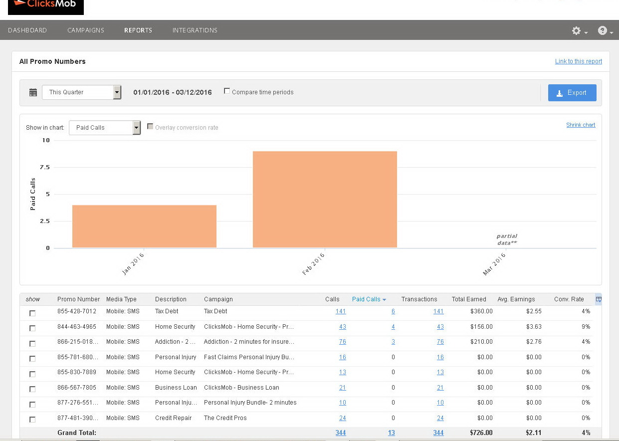This screenshot has width=619, height=441.
Task: Check the show box for Tax Debt row
Action: (32, 313)
